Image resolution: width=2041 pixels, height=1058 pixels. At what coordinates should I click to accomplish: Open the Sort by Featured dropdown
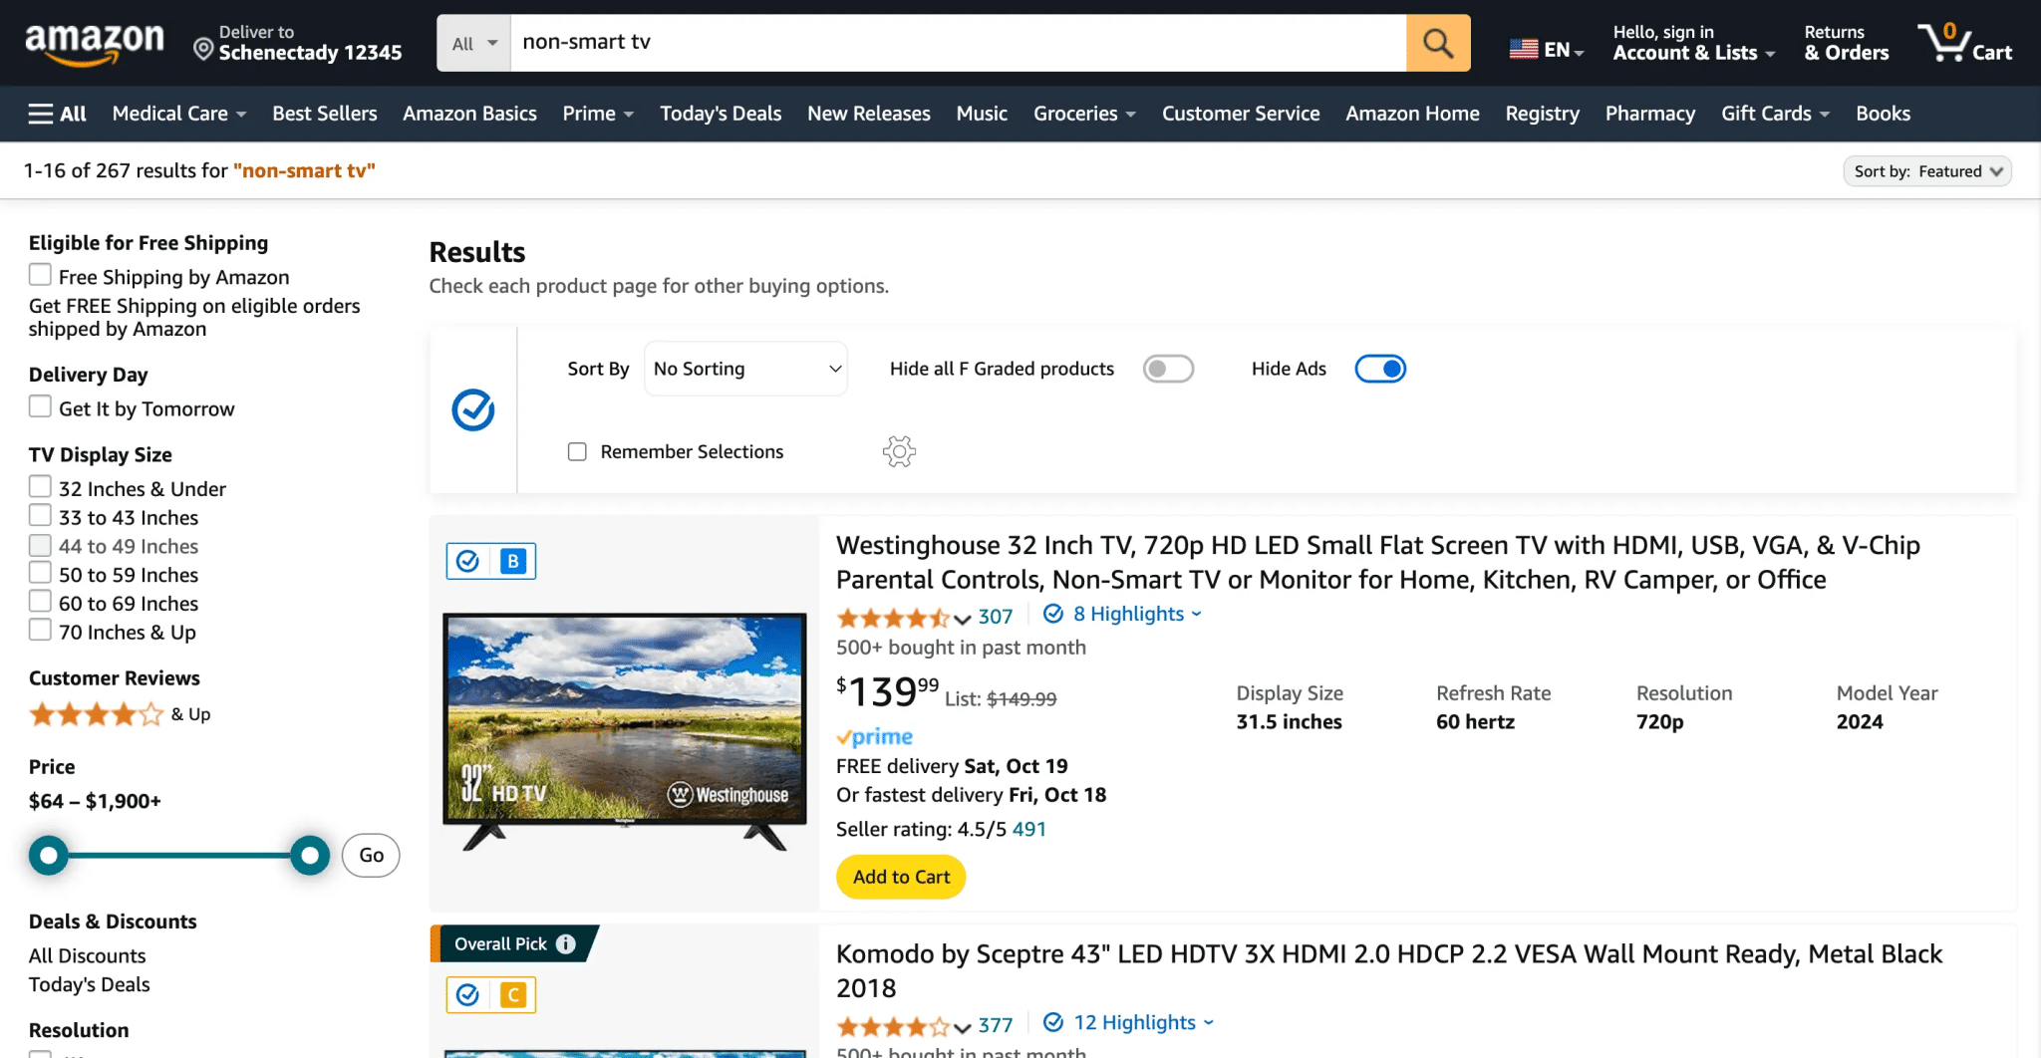1926,170
